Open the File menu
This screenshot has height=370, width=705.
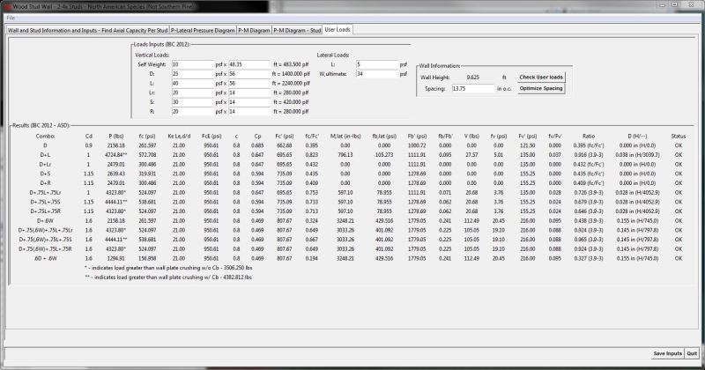tap(11, 18)
